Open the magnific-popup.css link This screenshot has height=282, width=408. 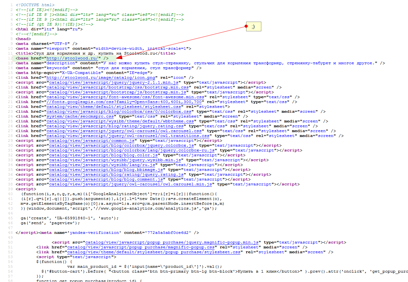click(x=141, y=247)
